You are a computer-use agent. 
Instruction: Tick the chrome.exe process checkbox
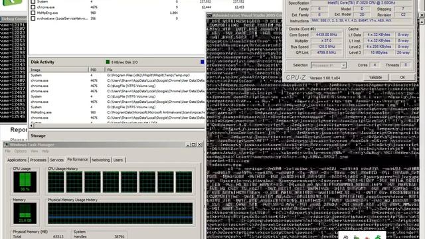(33, 7)
